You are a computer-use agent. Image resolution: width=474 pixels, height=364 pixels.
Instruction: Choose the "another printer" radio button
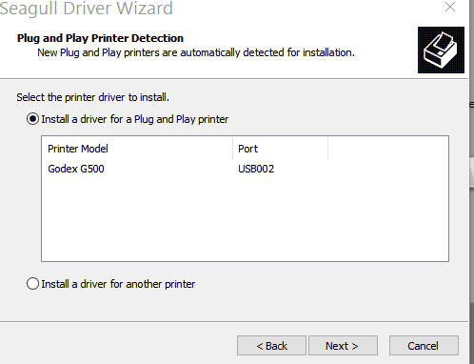click(32, 284)
